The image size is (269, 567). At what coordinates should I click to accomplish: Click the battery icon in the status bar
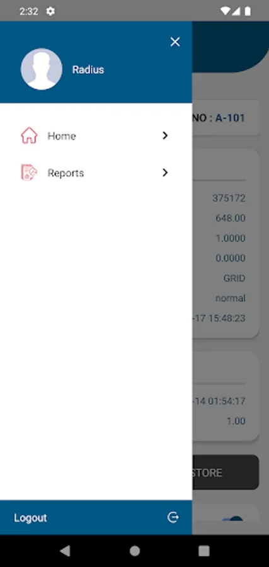[x=248, y=11]
